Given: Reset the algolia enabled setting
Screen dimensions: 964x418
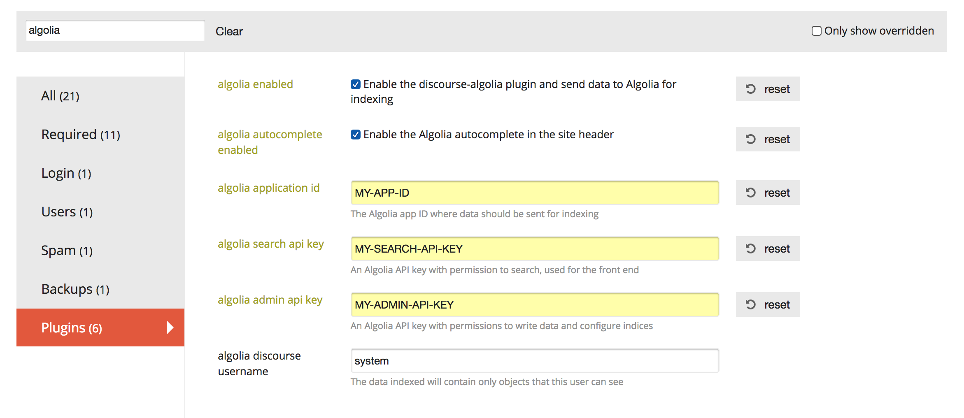Looking at the screenshot, I should pyautogui.click(x=768, y=89).
